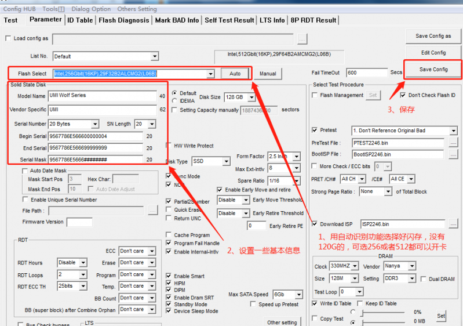This screenshot has width=463, height=326.
Task: Open LTS Info tab
Action: (272, 20)
